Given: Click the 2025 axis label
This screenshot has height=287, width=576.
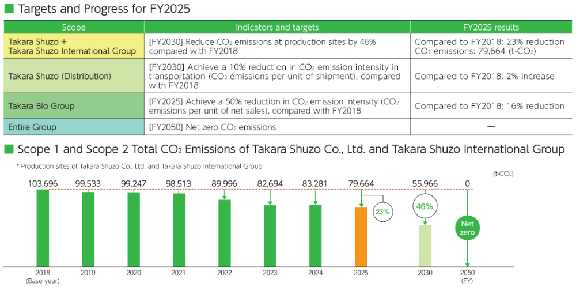Looking at the screenshot, I should 361,273.
